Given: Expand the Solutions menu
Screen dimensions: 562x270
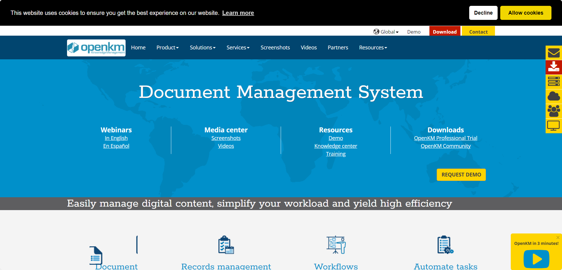Looking at the screenshot, I should pos(203,48).
